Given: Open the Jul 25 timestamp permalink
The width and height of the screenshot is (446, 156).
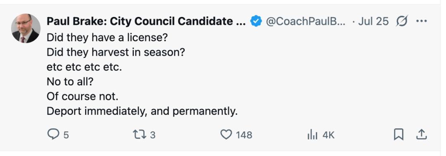Looking at the screenshot, I should (373, 21).
